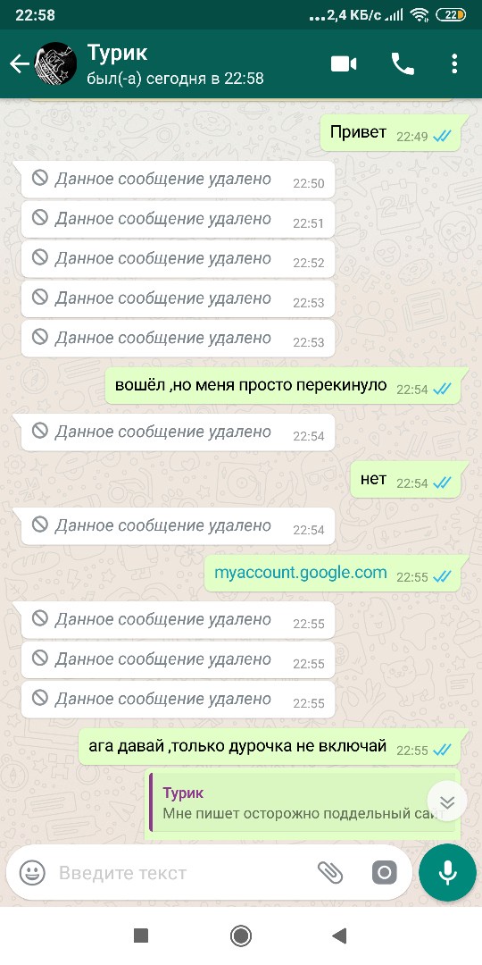482x965 pixels.
Task: Open contact info via Турик name header
Action: tap(118, 53)
